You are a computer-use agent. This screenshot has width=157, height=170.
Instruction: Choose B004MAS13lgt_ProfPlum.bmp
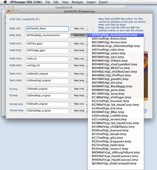coord(116,75)
